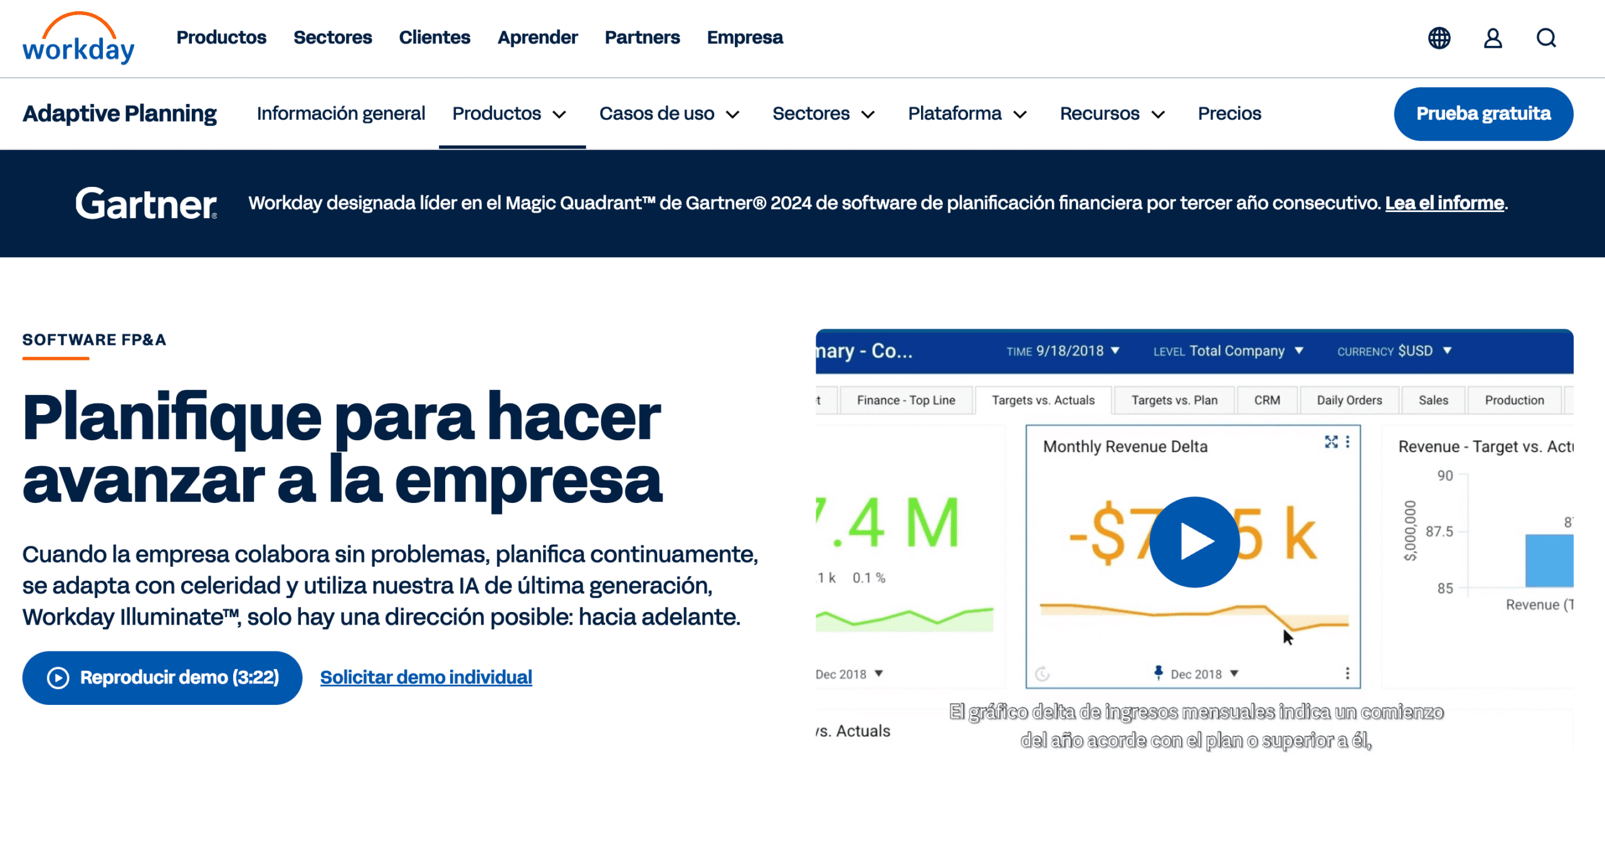Click expand icon on Monthly Revenue Delta
This screenshot has width=1605, height=866.
1330,442
